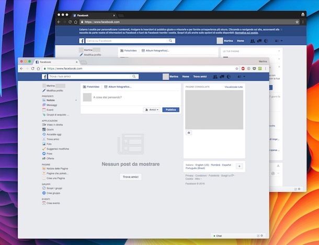The width and height of the screenshot is (319, 245).
Task: Open Scopri i gruppi in the sidebar
Action: 52,188
